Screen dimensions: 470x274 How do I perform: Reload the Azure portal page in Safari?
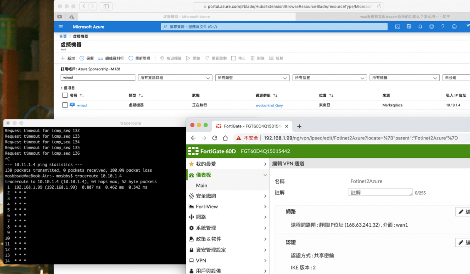point(379,6)
